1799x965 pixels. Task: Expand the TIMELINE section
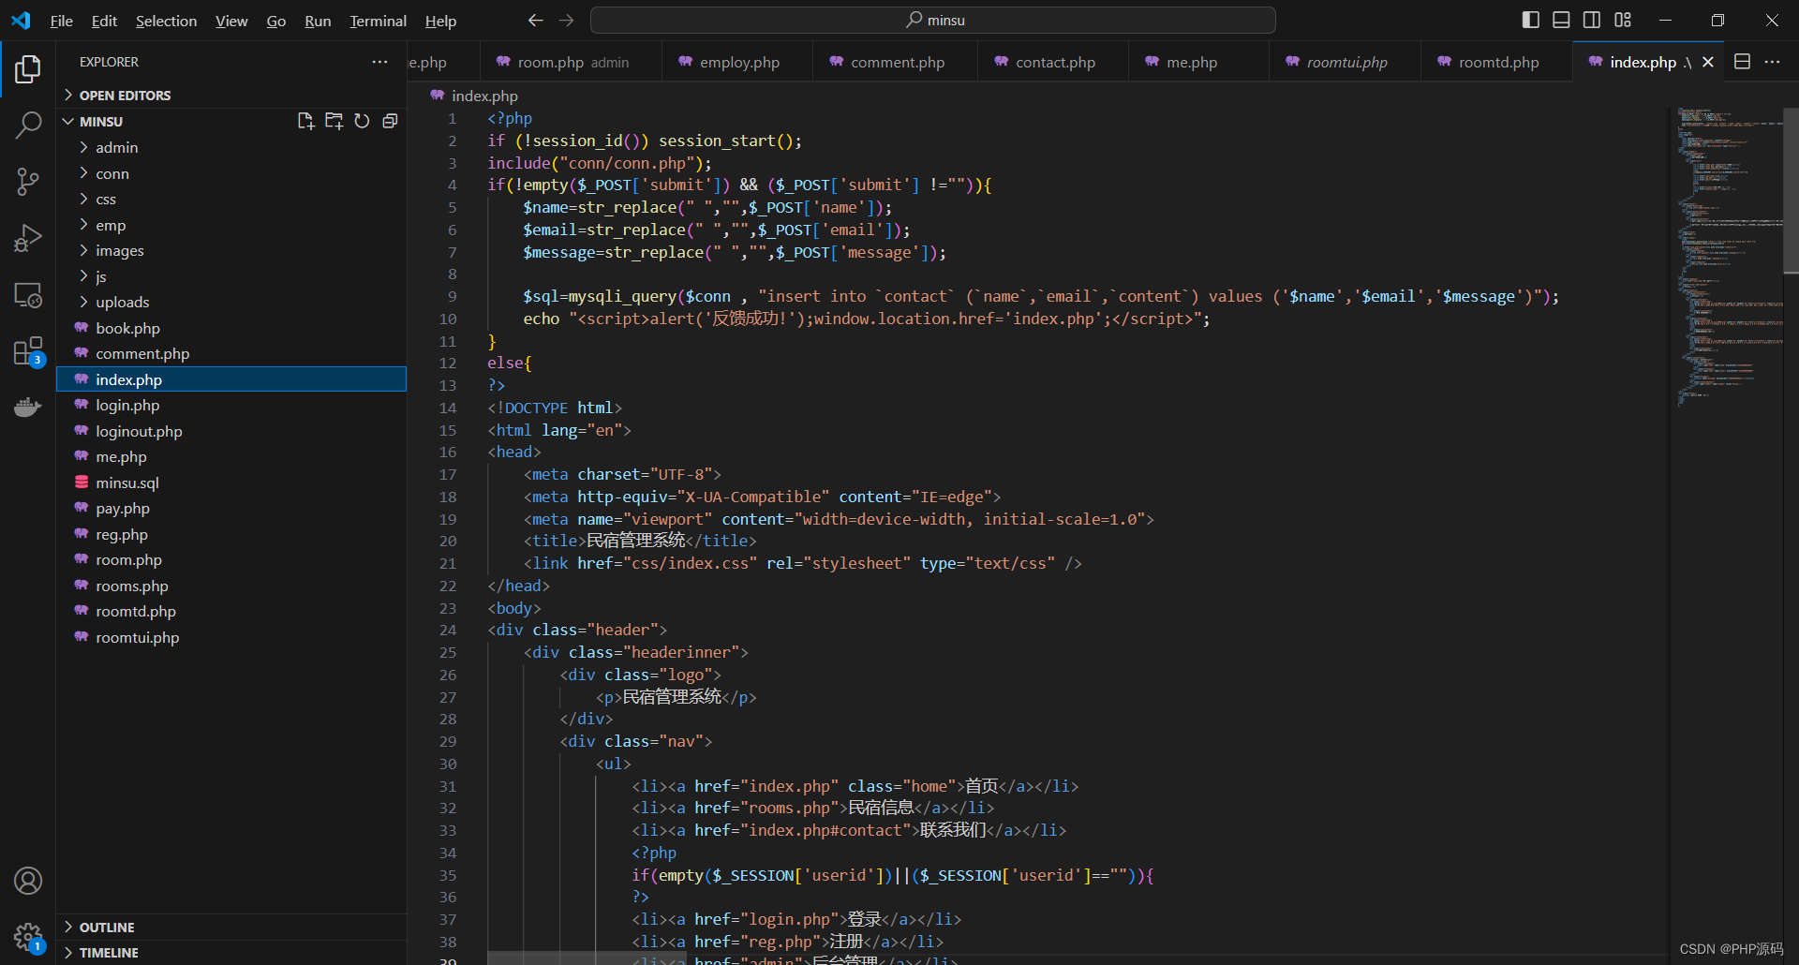pos(230,952)
